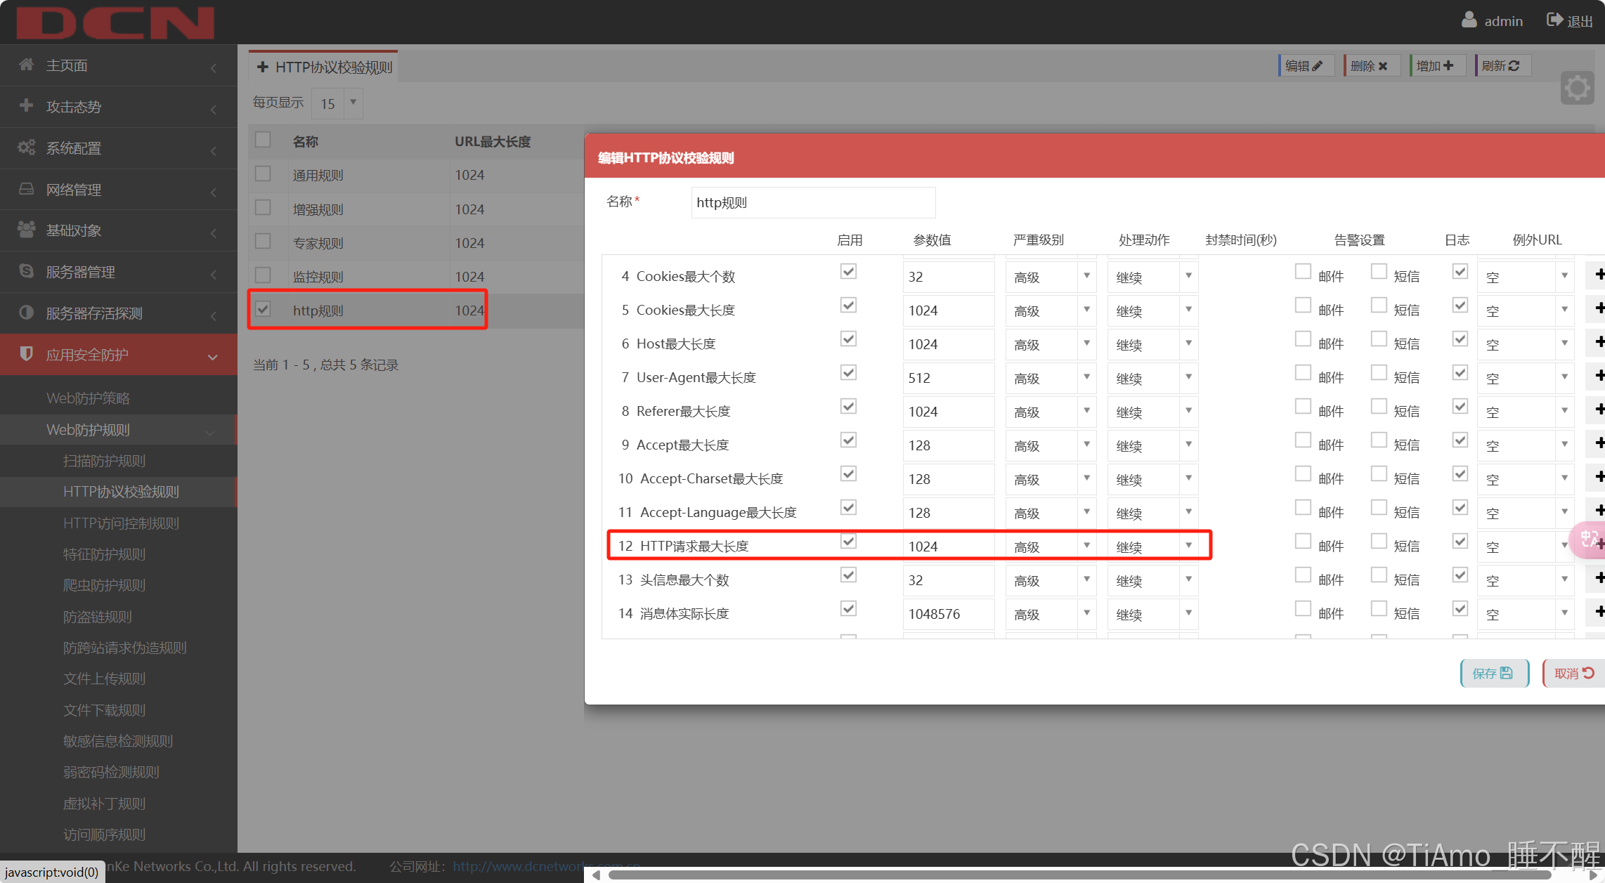
Task: Click the plus icon for 头信息最大个数 exception URL
Action: pyautogui.click(x=1598, y=578)
